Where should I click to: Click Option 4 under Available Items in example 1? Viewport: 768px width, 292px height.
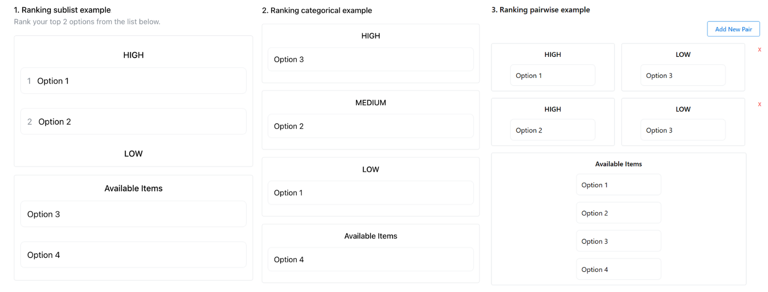click(133, 255)
